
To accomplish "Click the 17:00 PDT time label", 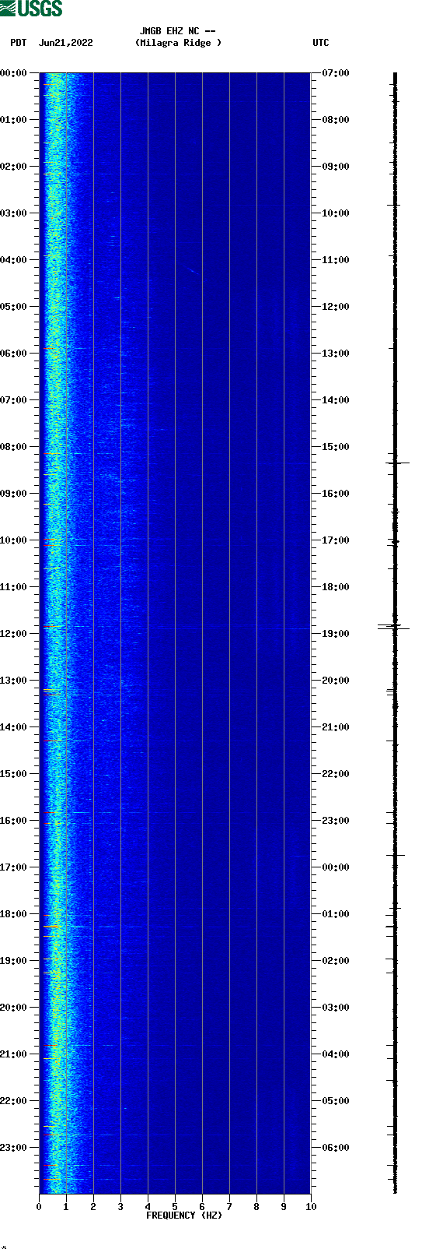I will [x=13, y=867].
